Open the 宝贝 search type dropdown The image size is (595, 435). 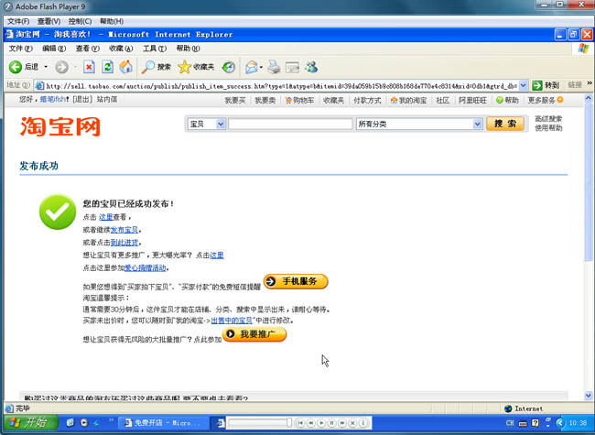221,124
